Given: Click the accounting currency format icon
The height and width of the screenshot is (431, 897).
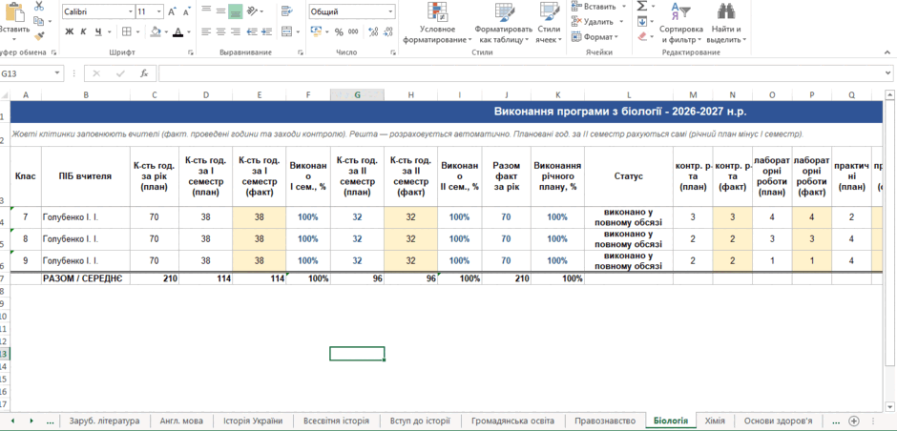Looking at the screenshot, I should click(317, 31).
